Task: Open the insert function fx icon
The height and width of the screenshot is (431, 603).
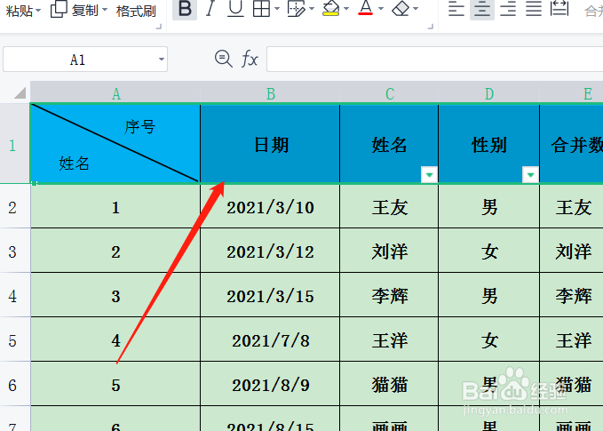Action: [x=250, y=60]
